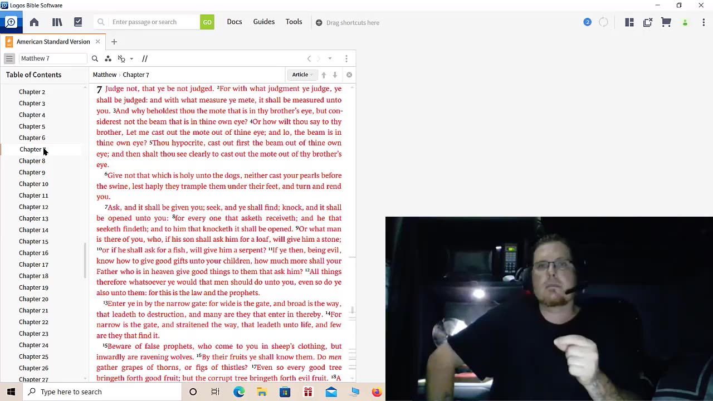Navigate to Chapter 22 in sidebar
Image resolution: width=713 pixels, height=401 pixels.
[33, 322]
